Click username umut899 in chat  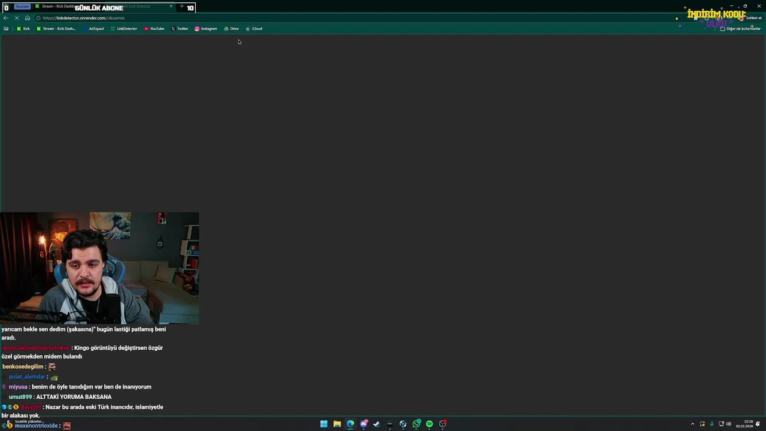20,397
